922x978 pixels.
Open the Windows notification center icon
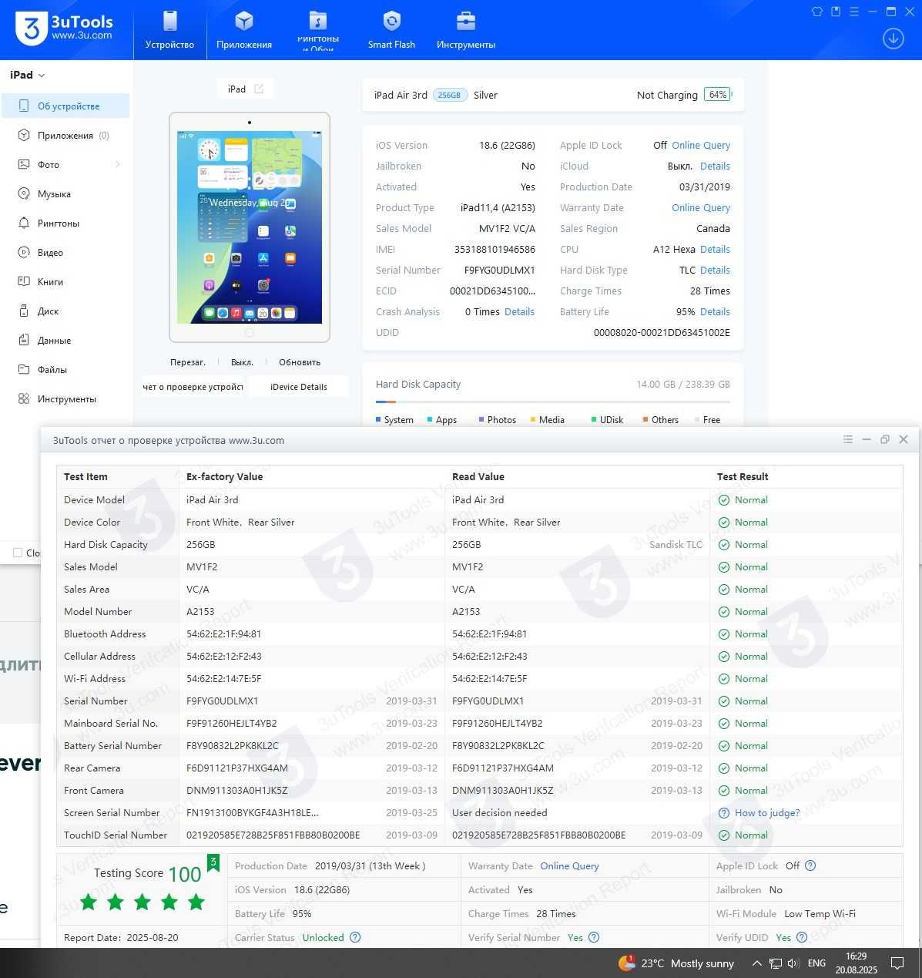click(x=897, y=963)
